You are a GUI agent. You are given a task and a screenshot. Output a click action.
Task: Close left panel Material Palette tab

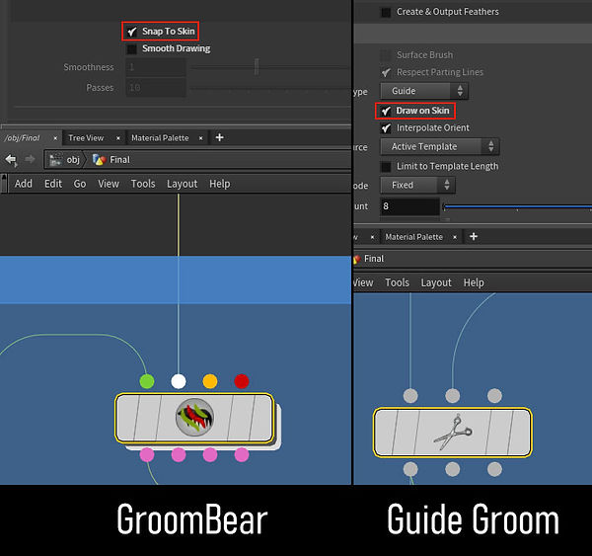[x=201, y=138]
